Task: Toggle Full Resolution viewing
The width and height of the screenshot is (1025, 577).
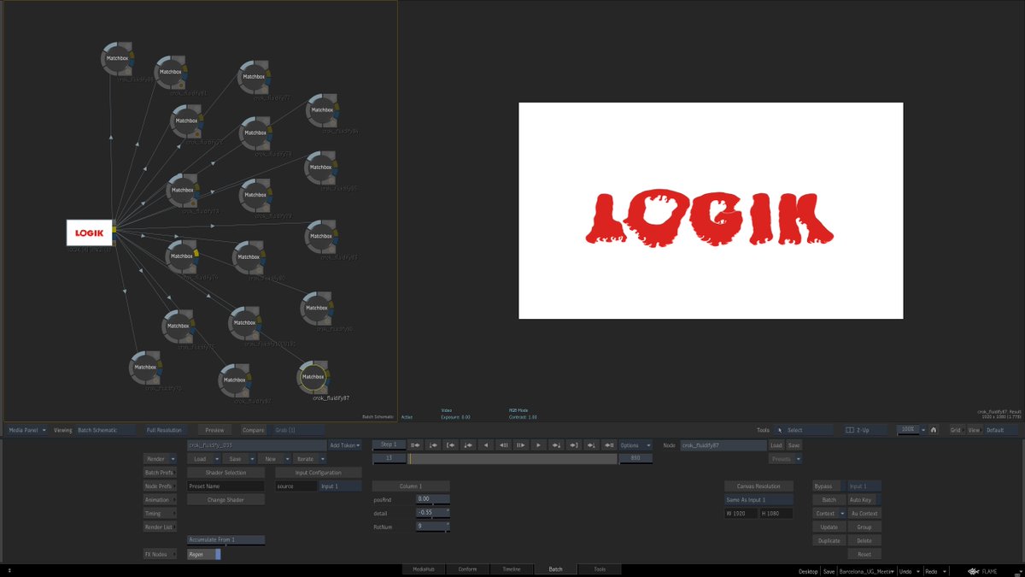Action: [x=165, y=430]
